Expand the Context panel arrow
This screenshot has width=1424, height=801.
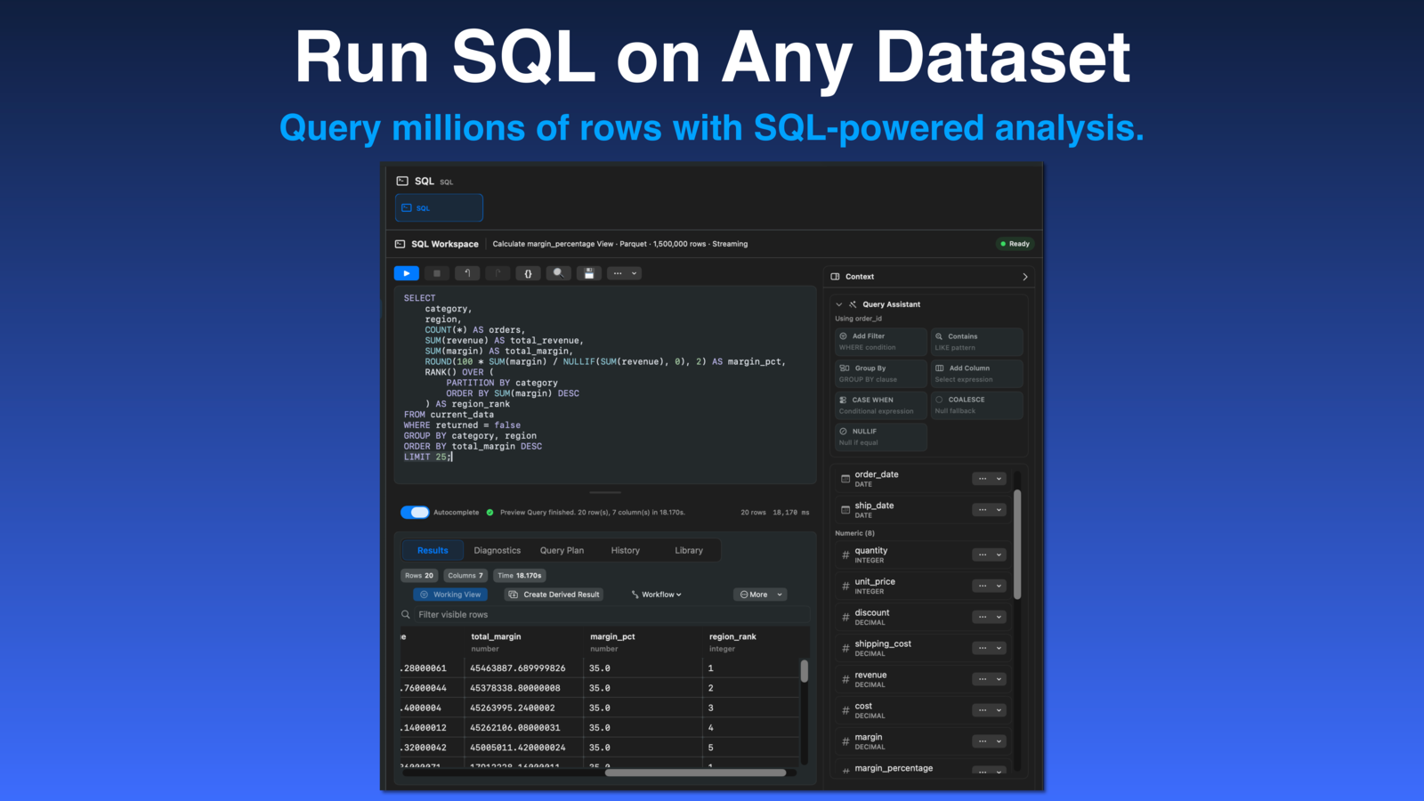(x=1024, y=277)
